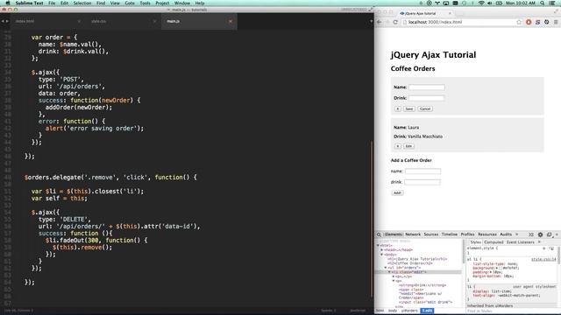Close the main.js tab in Sublime

tap(231, 21)
